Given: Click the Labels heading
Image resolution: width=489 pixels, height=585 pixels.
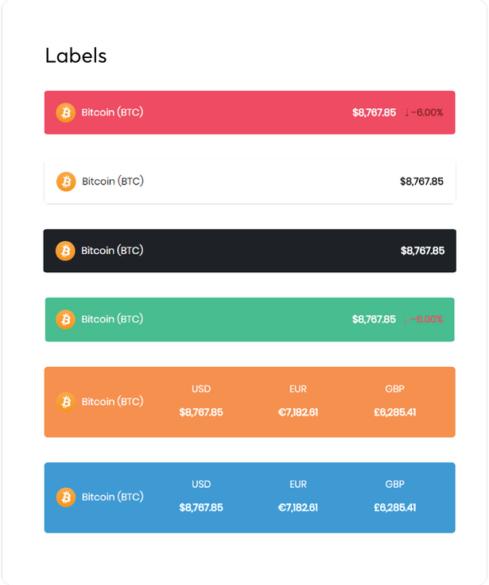Looking at the screenshot, I should click(76, 56).
